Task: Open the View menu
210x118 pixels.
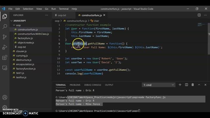Action: pyautogui.click(x=39, y=9)
